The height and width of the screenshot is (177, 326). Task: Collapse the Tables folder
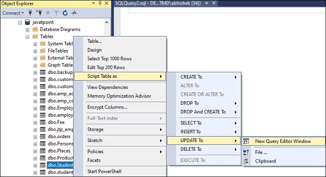(27, 37)
